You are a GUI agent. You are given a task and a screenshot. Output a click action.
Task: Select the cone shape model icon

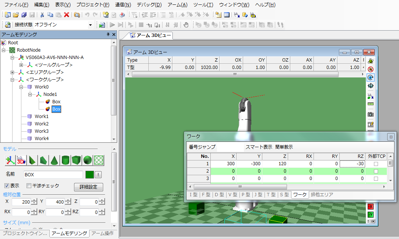[55, 160]
